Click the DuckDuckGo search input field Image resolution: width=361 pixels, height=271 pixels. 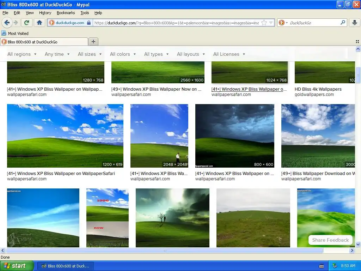coord(314,23)
